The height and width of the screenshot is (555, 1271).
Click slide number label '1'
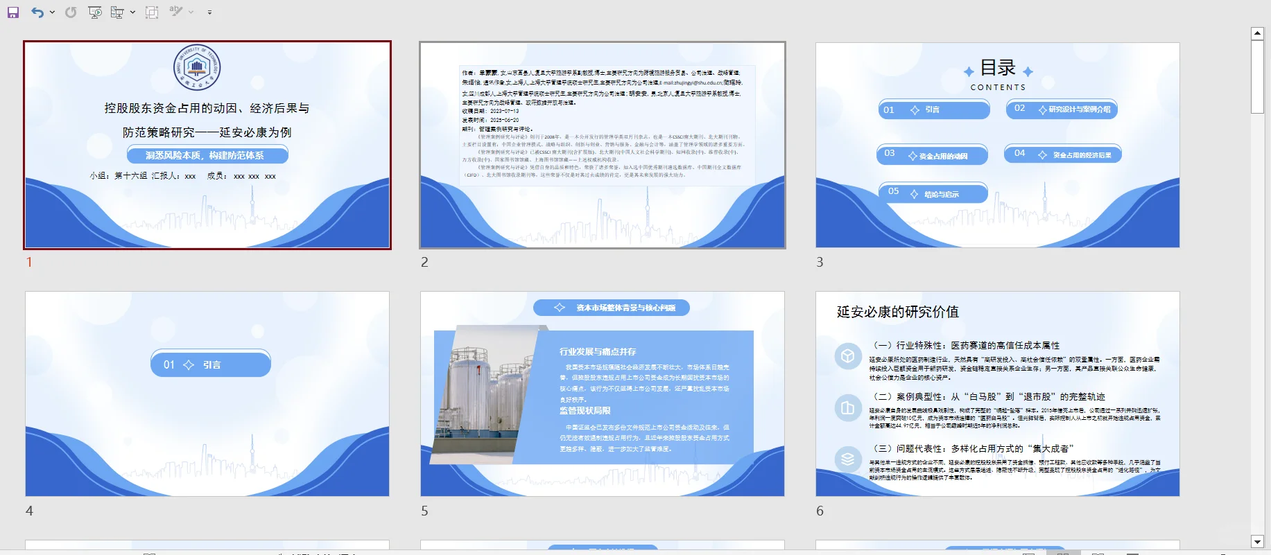click(29, 262)
